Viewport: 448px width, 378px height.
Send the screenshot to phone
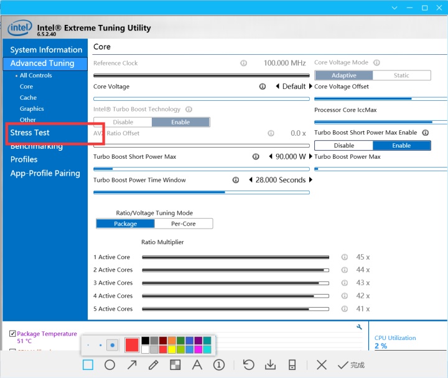pos(292,365)
